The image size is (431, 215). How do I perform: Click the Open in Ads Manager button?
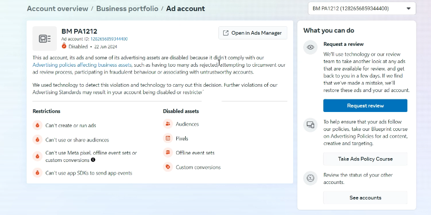tap(253, 33)
